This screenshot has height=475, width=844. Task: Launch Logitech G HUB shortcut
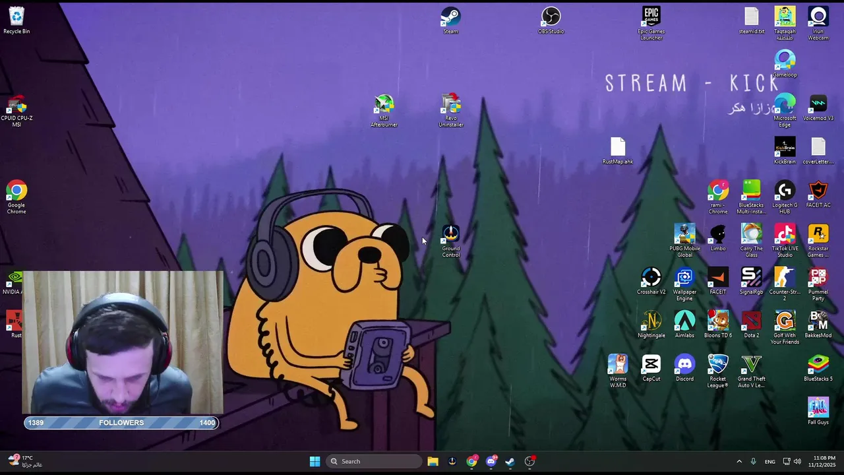tap(785, 197)
